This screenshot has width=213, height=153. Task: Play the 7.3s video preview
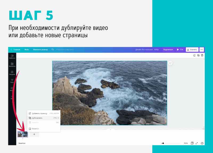coord(180,50)
